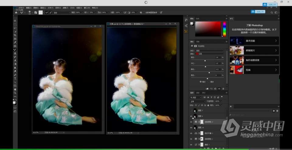Toggle adjustment visibility eye in Properties panel
This screenshot has height=150, width=292.
click(219, 89)
